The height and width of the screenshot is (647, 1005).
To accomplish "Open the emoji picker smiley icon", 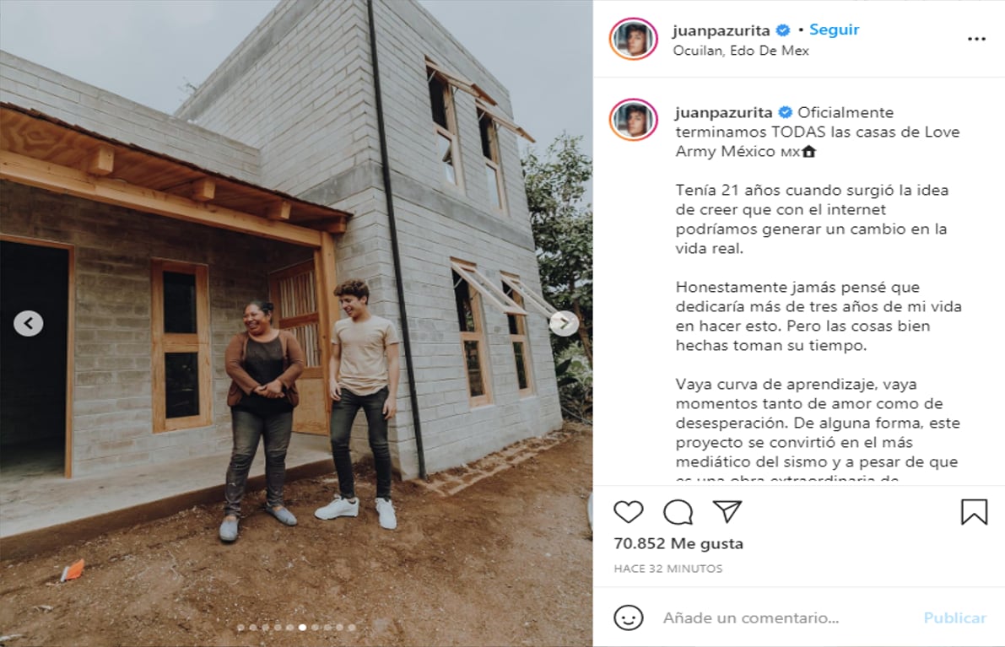I will 628,617.
